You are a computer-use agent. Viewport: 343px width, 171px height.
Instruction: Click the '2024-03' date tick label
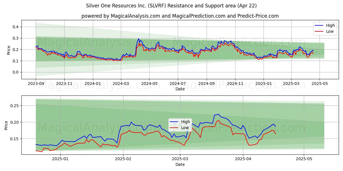point(121,84)
